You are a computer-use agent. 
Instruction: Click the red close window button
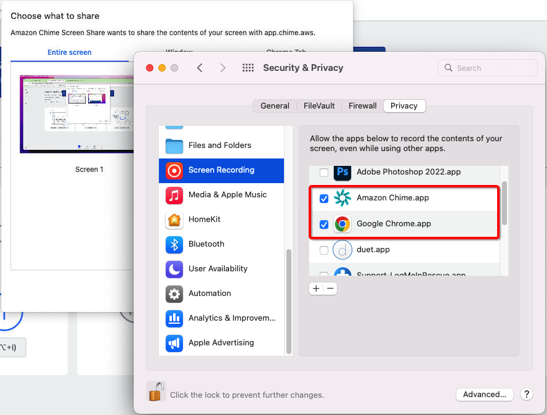click(150, 68)
